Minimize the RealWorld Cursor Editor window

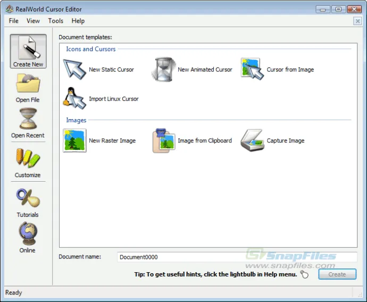(323, 10)
